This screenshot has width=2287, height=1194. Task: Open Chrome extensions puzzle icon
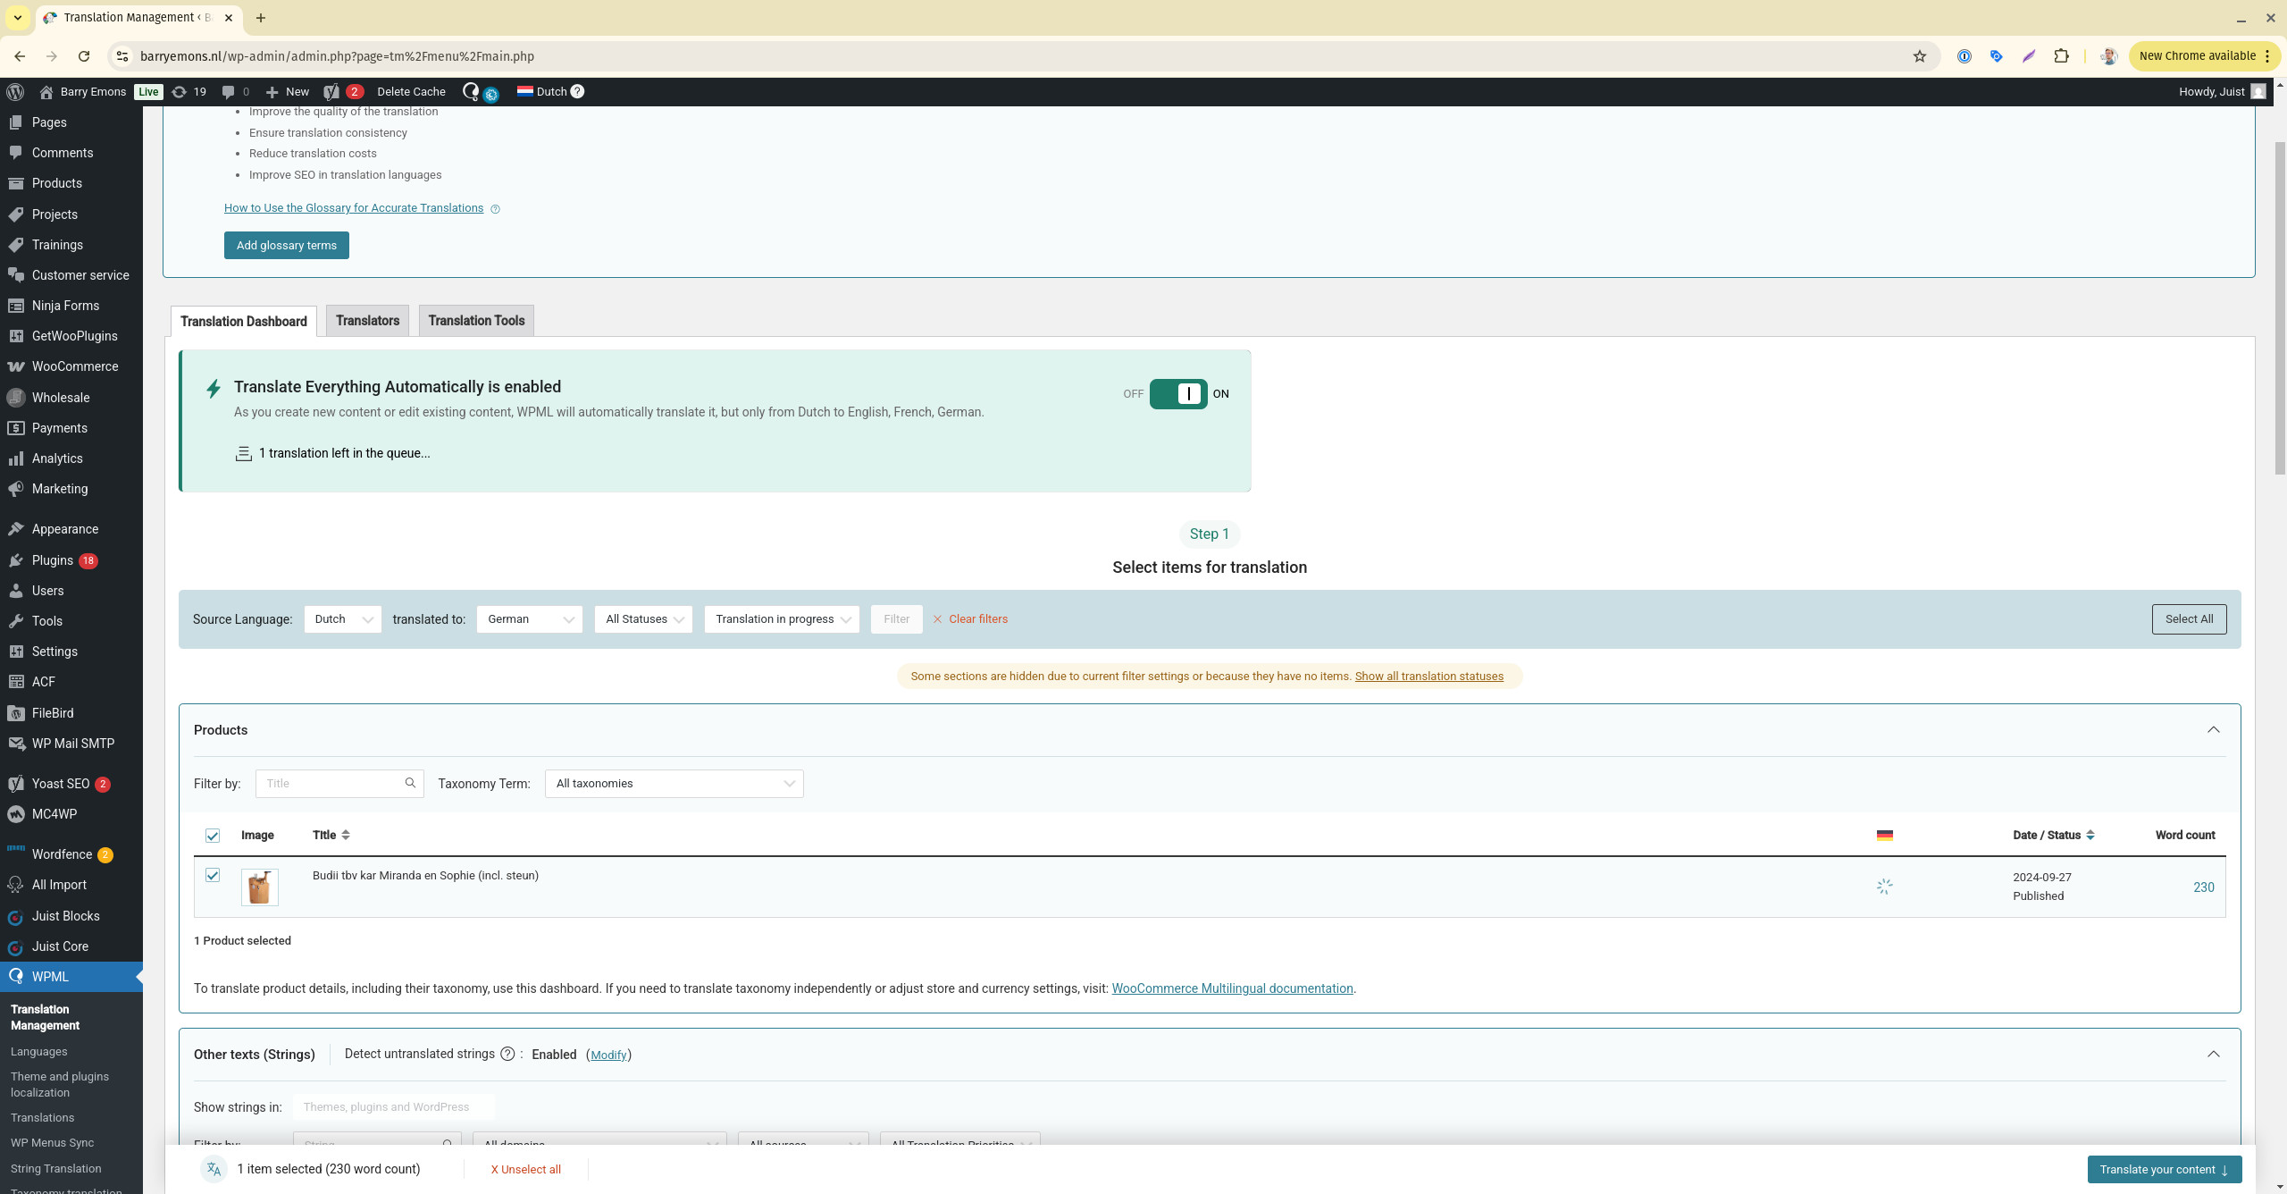point(2061,56)
